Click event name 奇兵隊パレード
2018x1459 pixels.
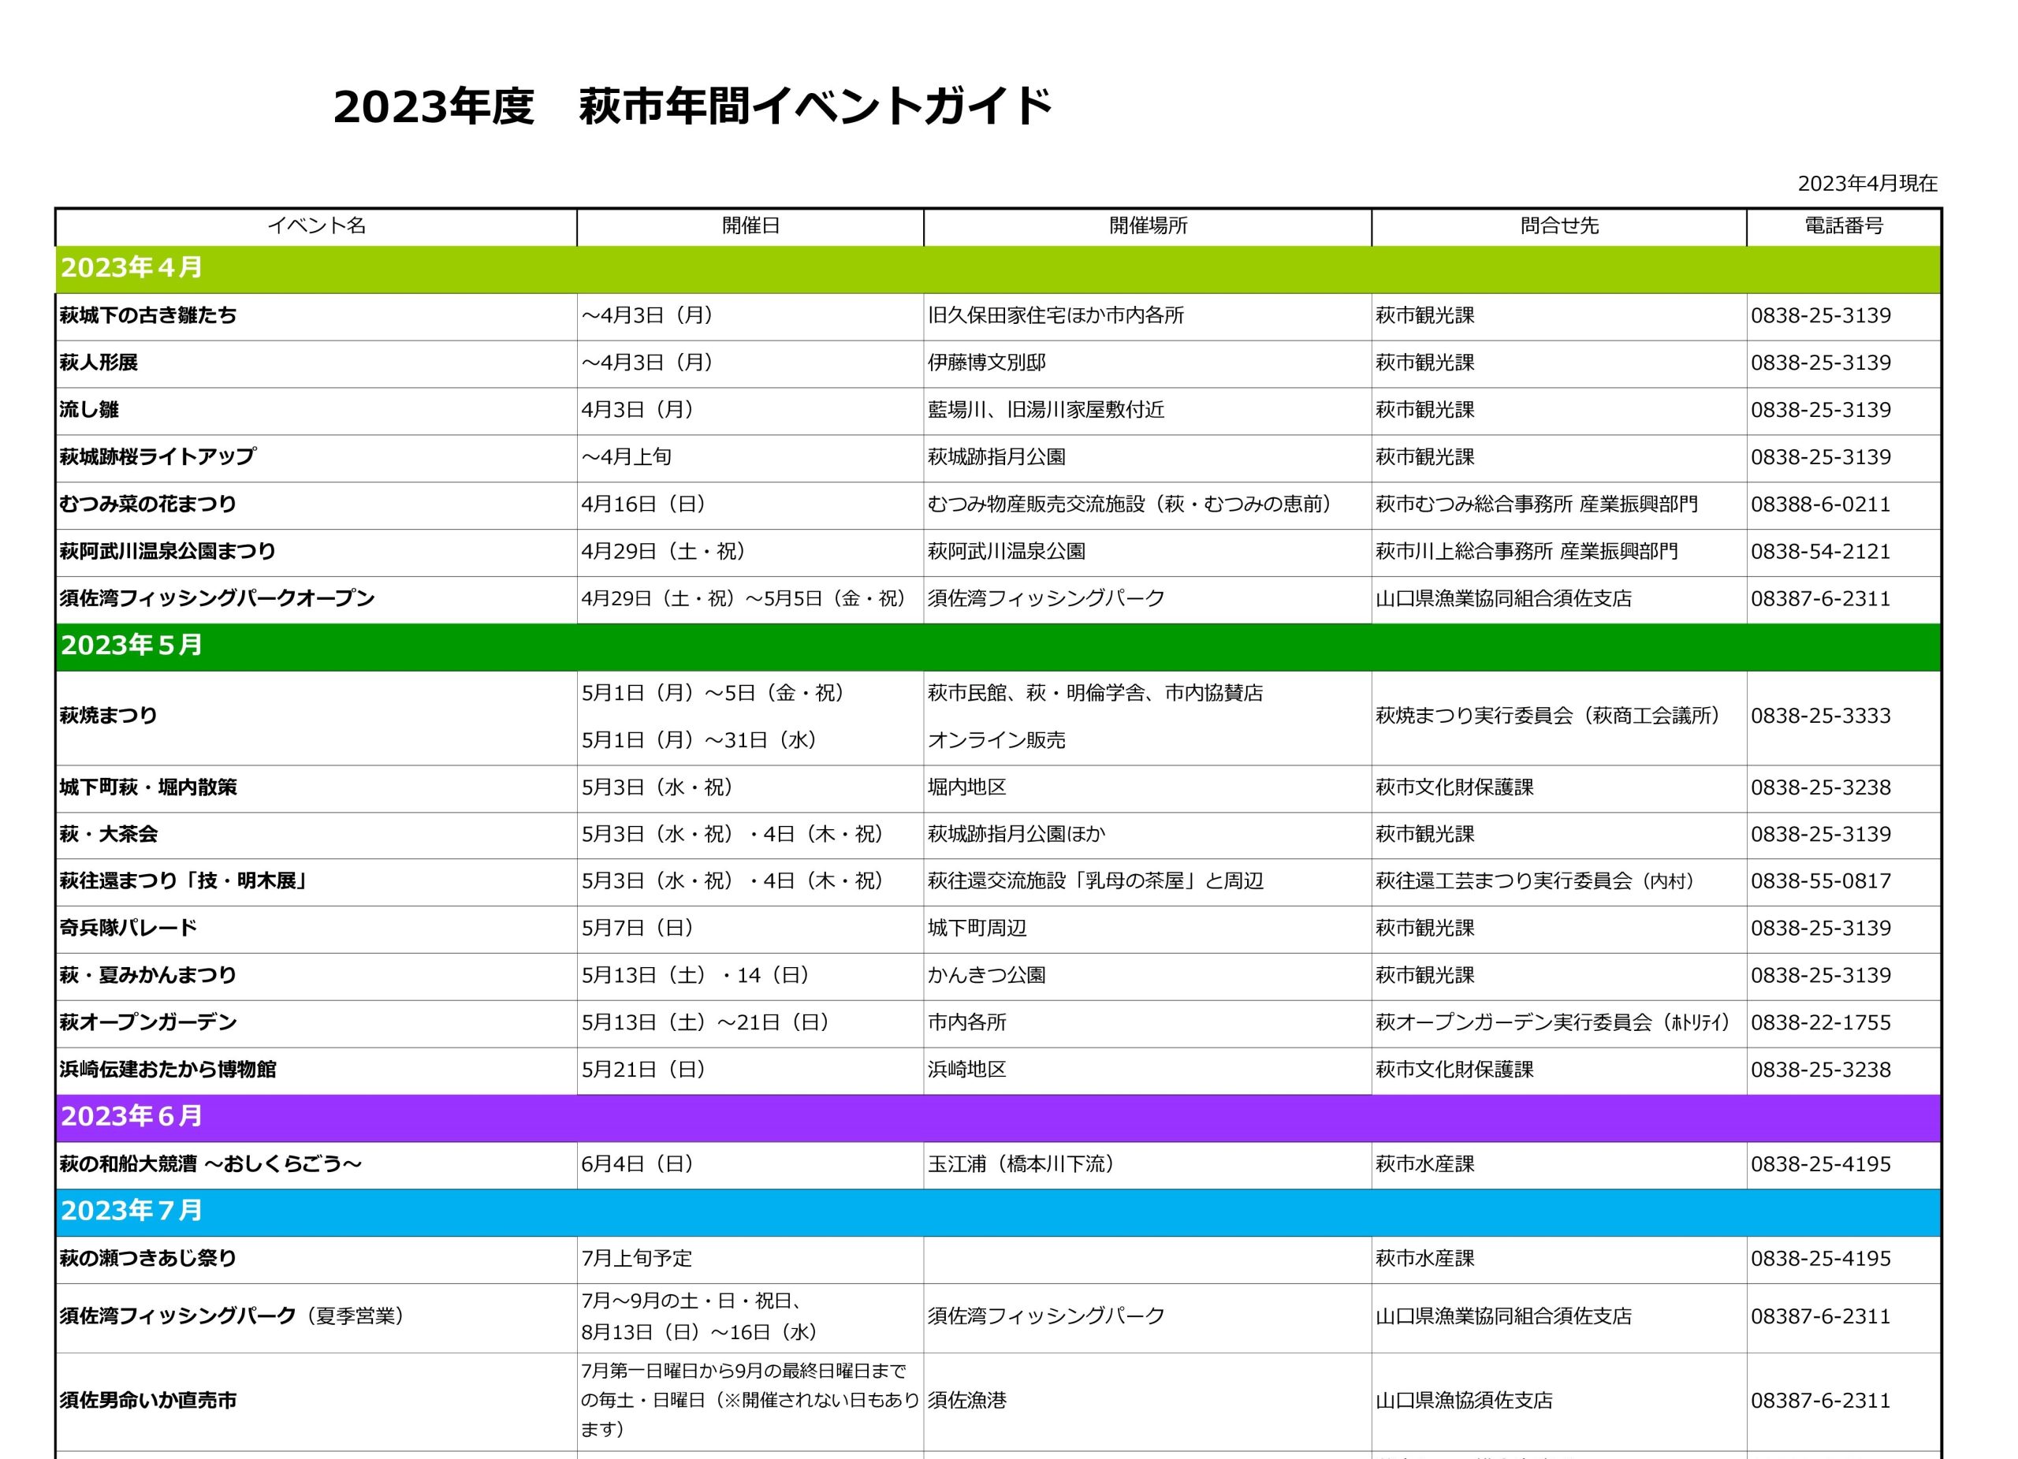pos(128,928)
